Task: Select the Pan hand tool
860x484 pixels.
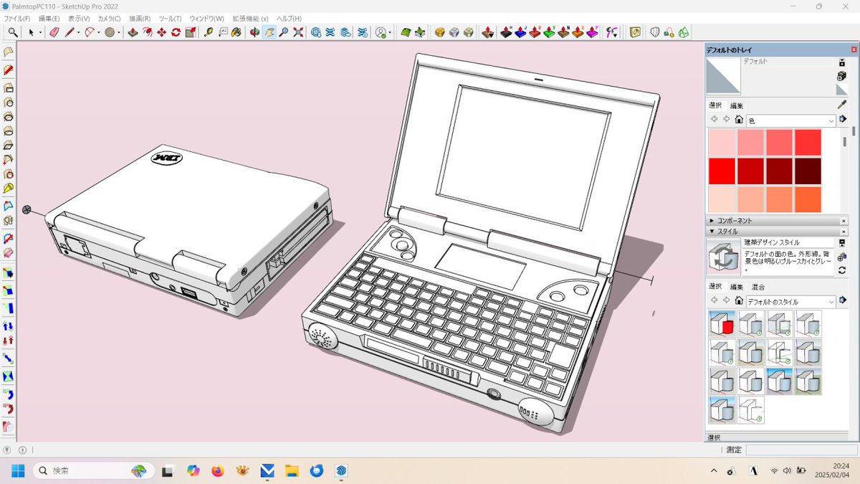Action: point(269,32)
